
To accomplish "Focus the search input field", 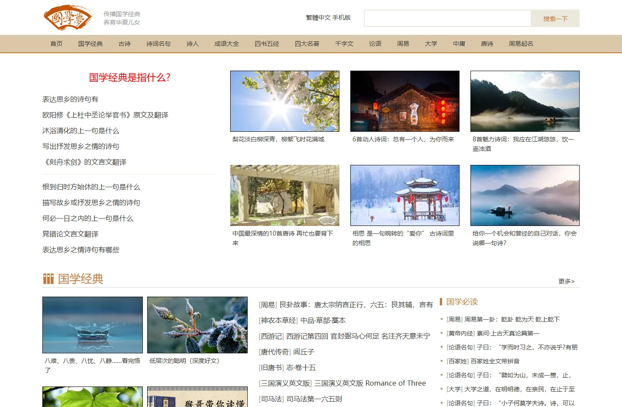I will 447,18.
